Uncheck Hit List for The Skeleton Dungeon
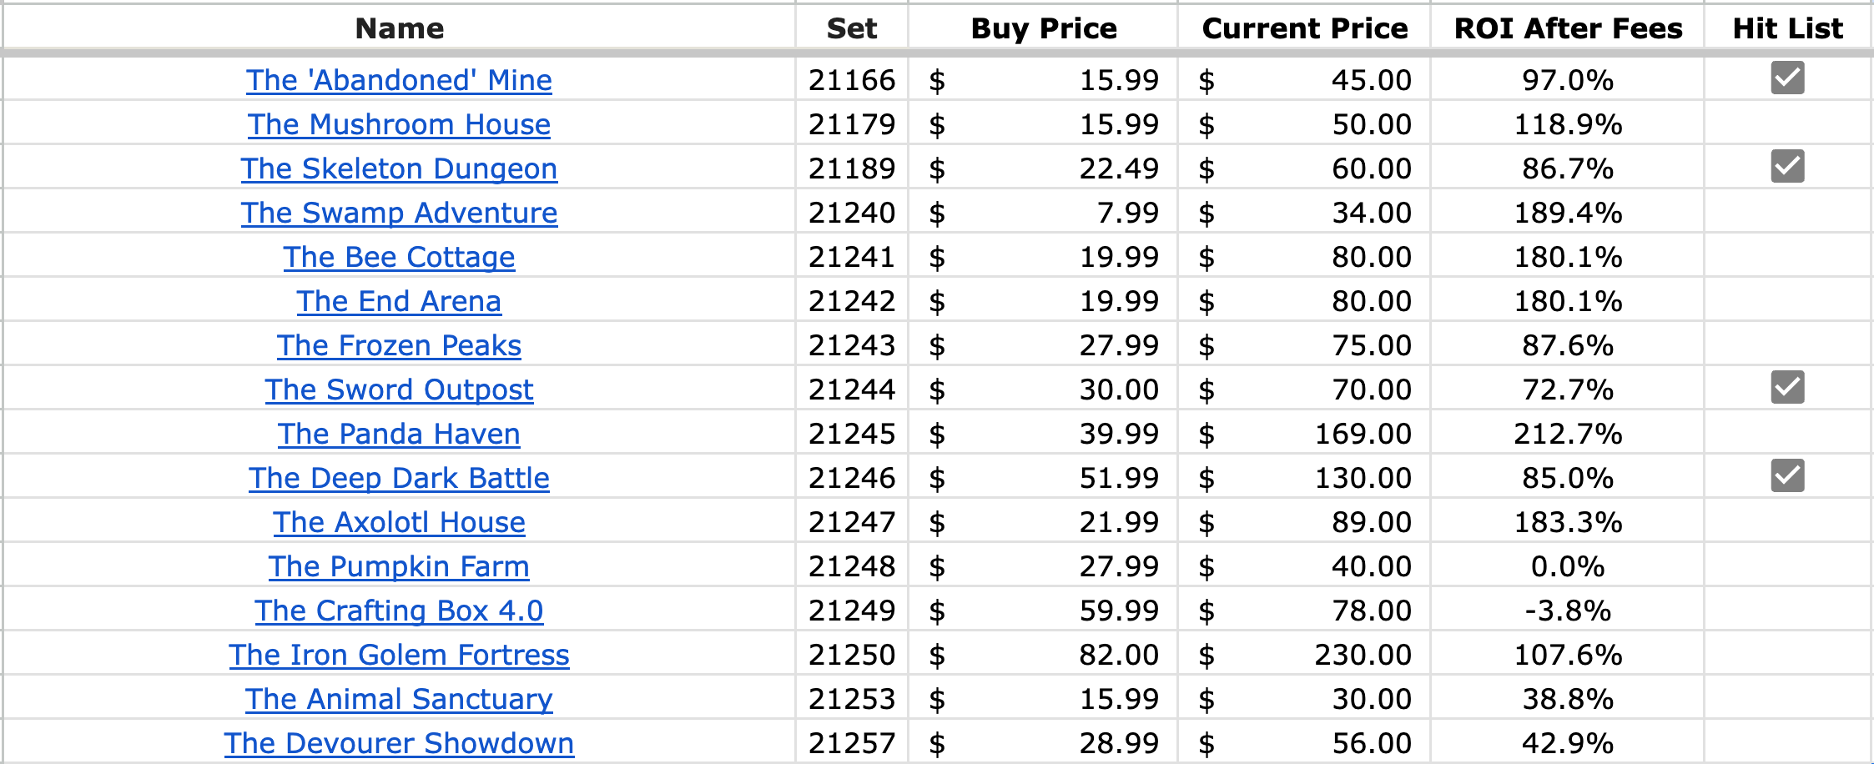 [x=1787, y=166]
